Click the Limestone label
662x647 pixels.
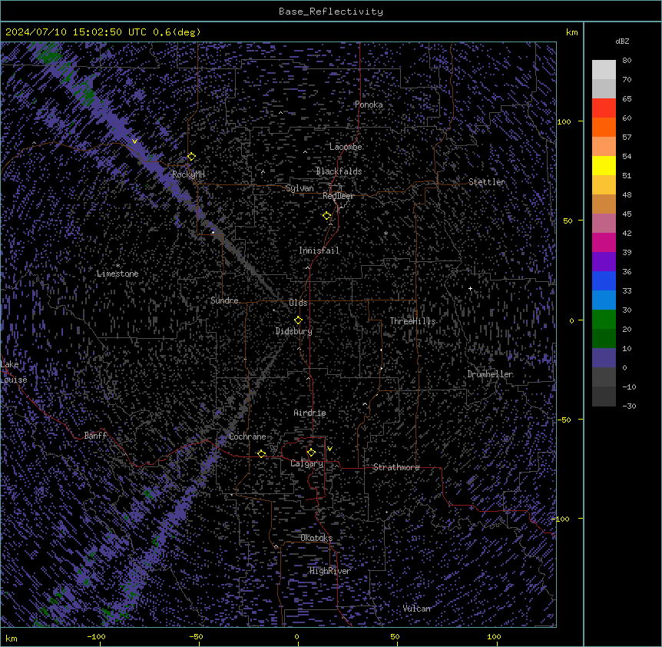(118, 274)
